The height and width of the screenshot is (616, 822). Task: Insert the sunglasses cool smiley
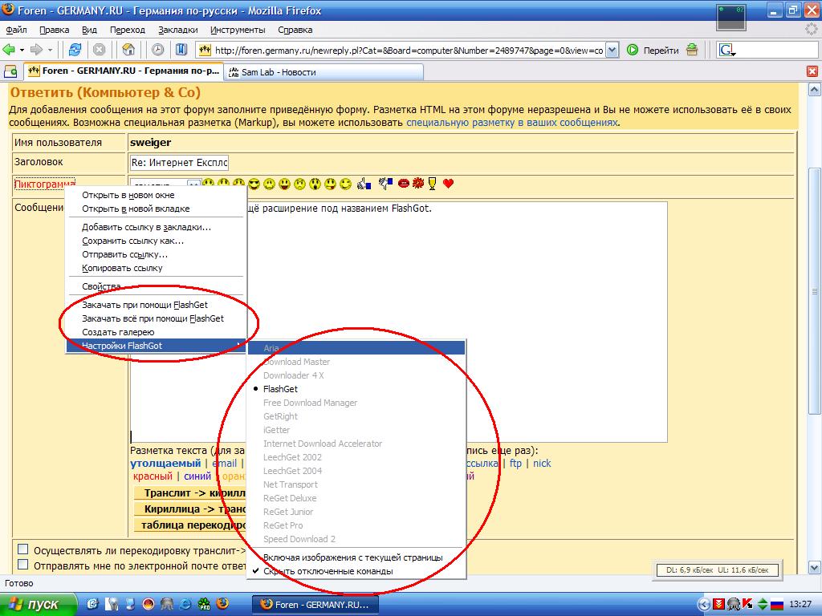click(254, 184)
